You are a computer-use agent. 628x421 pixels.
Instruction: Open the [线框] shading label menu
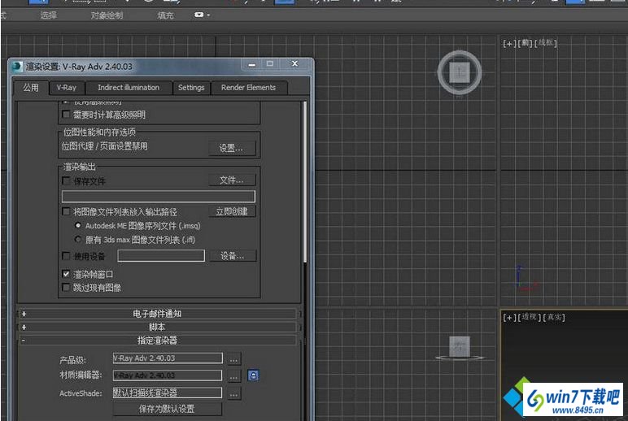pyautogui.click(x=546, y=42)
